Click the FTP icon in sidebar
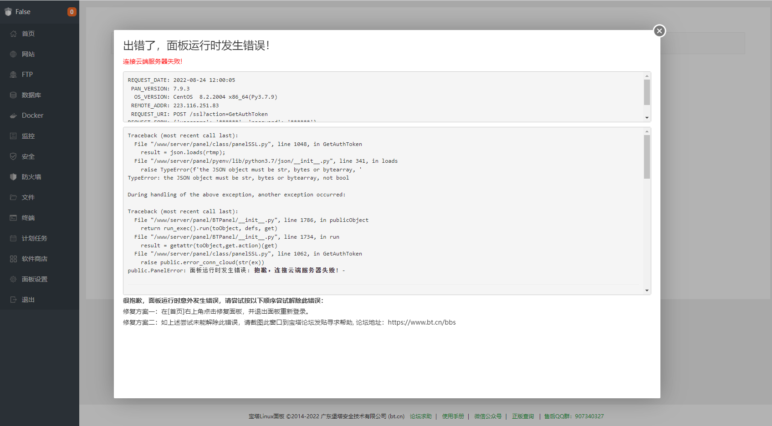The width and height of the screenshot is (772, 426). (13, 75)
